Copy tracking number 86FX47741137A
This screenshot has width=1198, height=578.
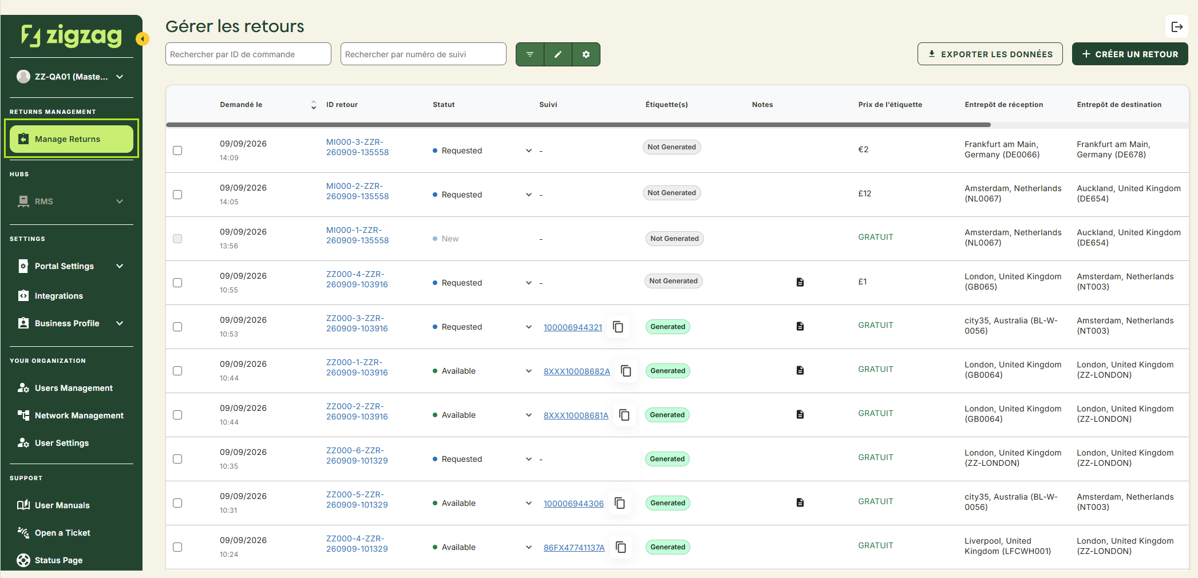(x=621, y=547)
